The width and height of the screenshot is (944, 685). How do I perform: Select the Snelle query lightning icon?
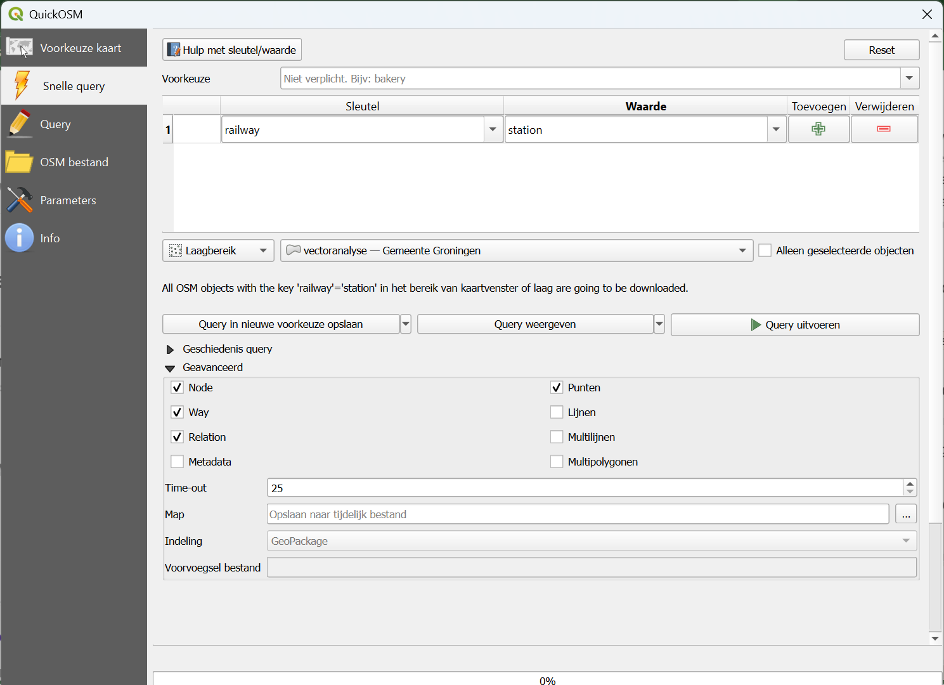click(x=22, y=86)
